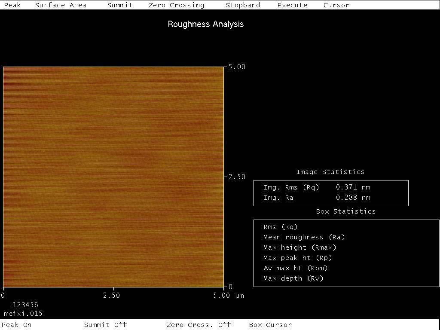Screen dimensions: 440x330
Task: Toggle the Peak On status indicator
Action: click(18, 325)
